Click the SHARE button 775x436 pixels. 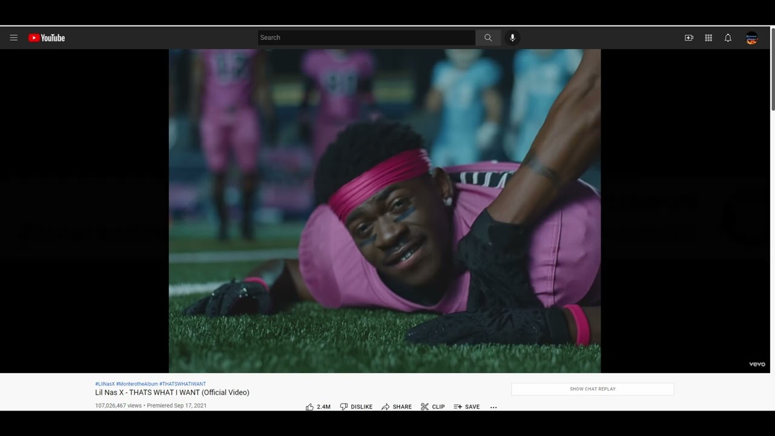point(397,406)
